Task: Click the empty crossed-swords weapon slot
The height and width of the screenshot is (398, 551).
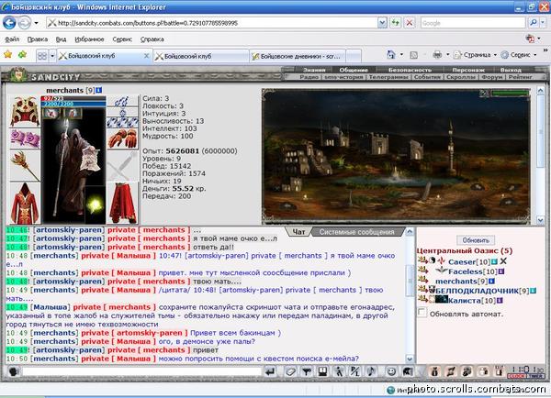Action: 122,165
